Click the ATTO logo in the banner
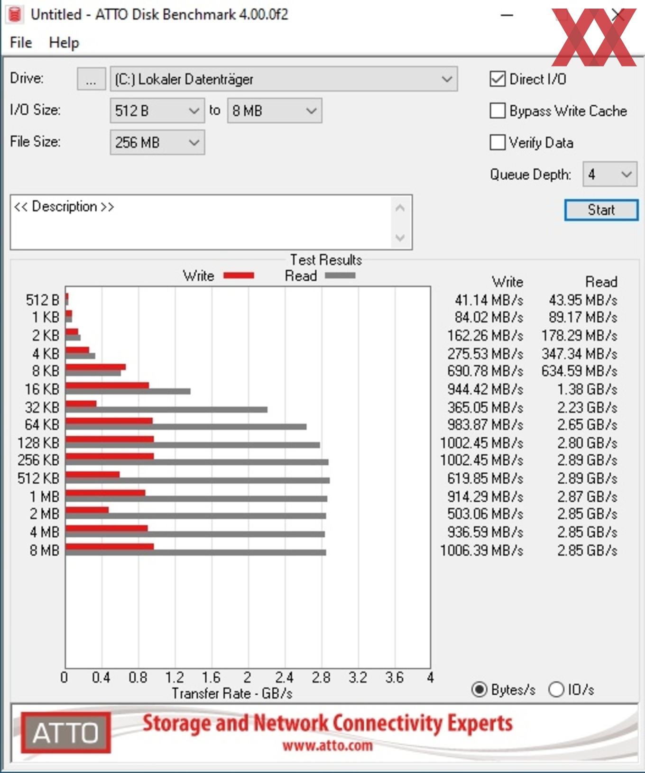The image size is (645, 773). point(66,733)
